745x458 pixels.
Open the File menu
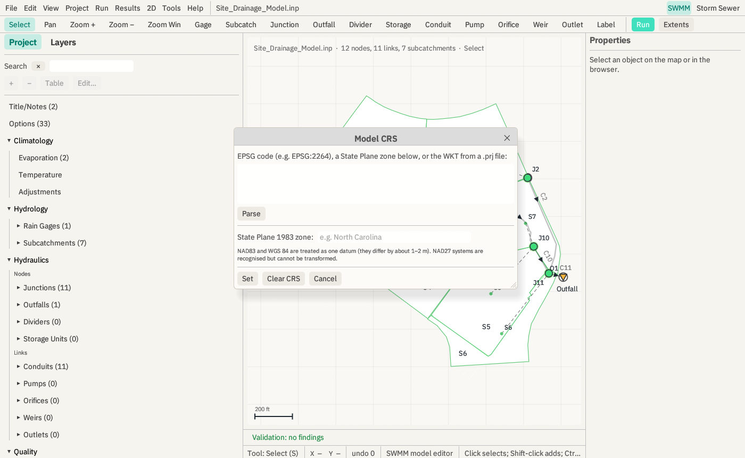(x=11, y=8)
